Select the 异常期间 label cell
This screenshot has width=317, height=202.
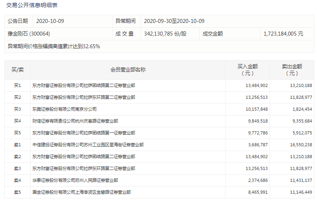click(126, 21)
